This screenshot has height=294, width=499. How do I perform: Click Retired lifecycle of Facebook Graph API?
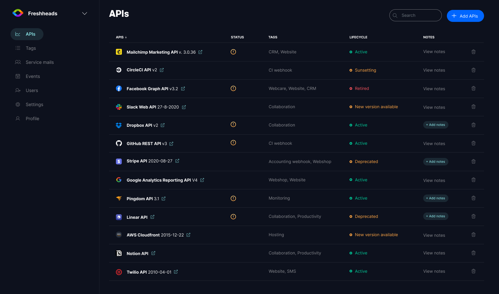click(359, 88)
